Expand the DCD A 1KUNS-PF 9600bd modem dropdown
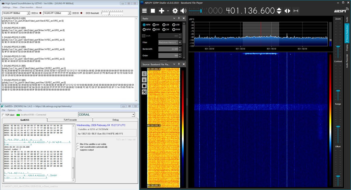This screenshot has width=351, height=190. pos(28,13)
